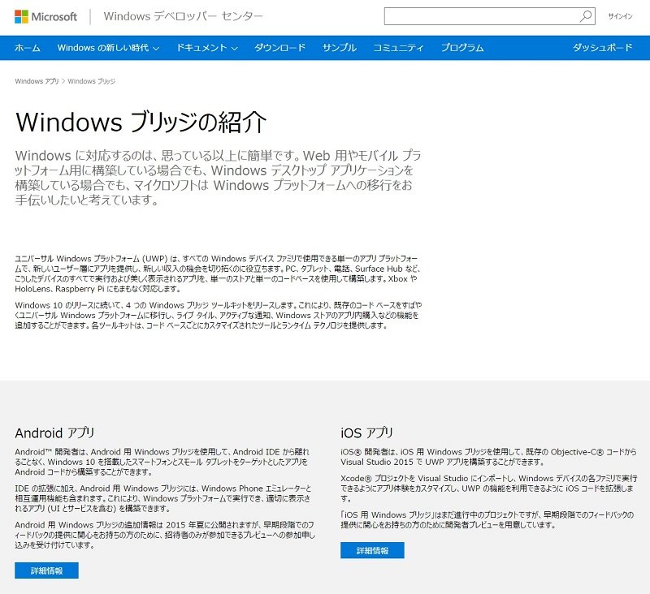Open the プログラム nav item
Viewport: 650px width, 594px height.
[462, 48]
